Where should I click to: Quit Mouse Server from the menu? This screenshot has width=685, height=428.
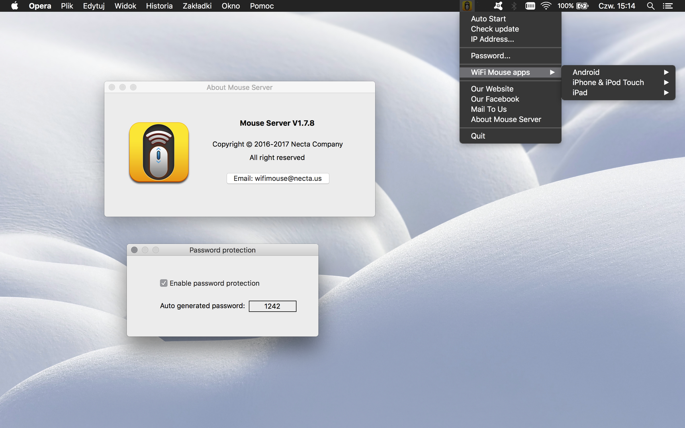[x=511, y=136]
